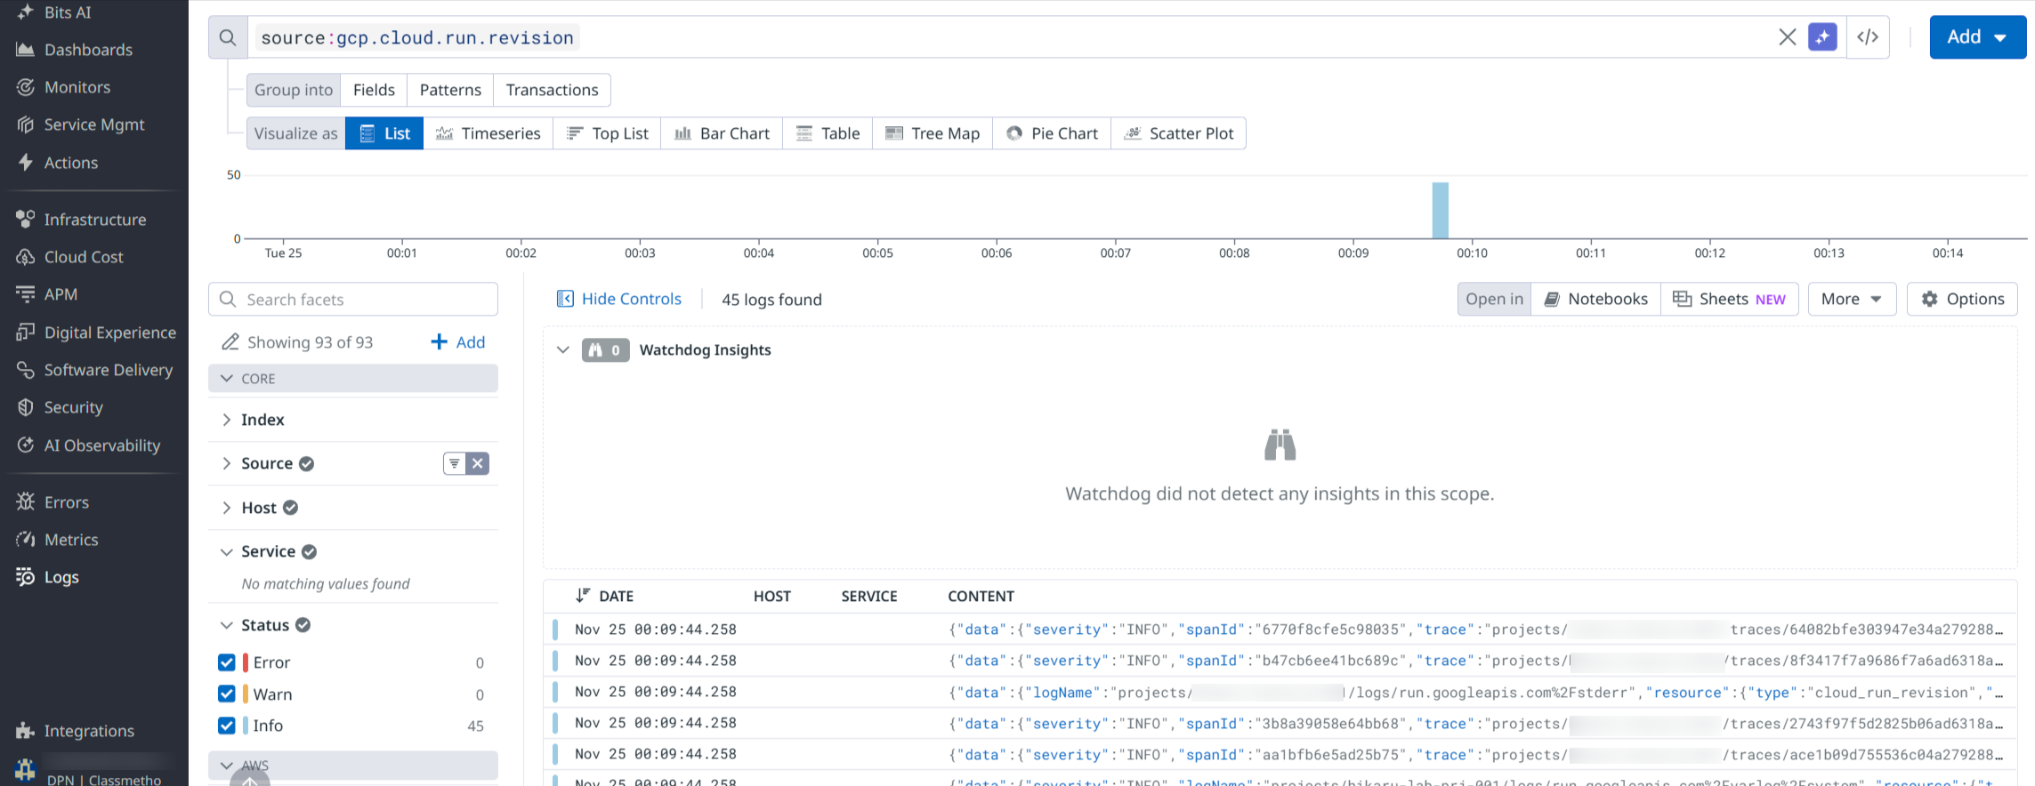The height and width of the screenshot is (786, 2035).
Task: Click the Source facet filter funnel icon
Action: click(455, 463)
